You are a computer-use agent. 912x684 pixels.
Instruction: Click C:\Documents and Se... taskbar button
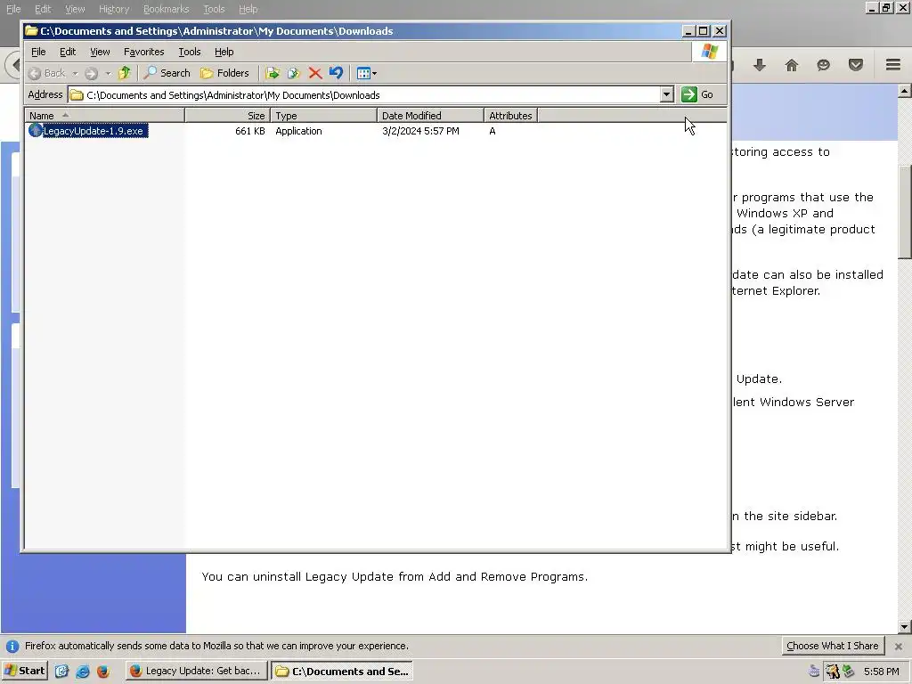tap(342, 671)
